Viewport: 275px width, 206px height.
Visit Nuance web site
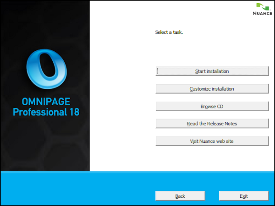pos(212,141)
